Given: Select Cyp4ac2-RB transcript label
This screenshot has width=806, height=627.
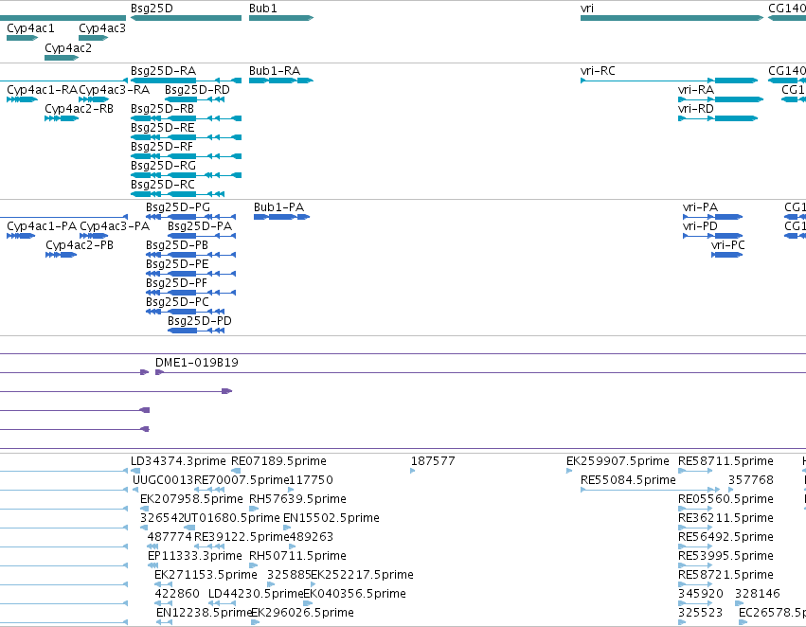Looking at the screenshot, I should [80, 108].
